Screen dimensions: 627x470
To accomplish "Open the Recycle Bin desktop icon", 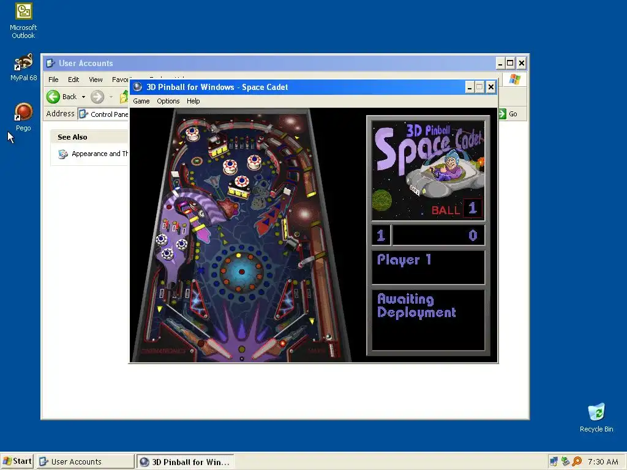I will click(x=596, y=417).
